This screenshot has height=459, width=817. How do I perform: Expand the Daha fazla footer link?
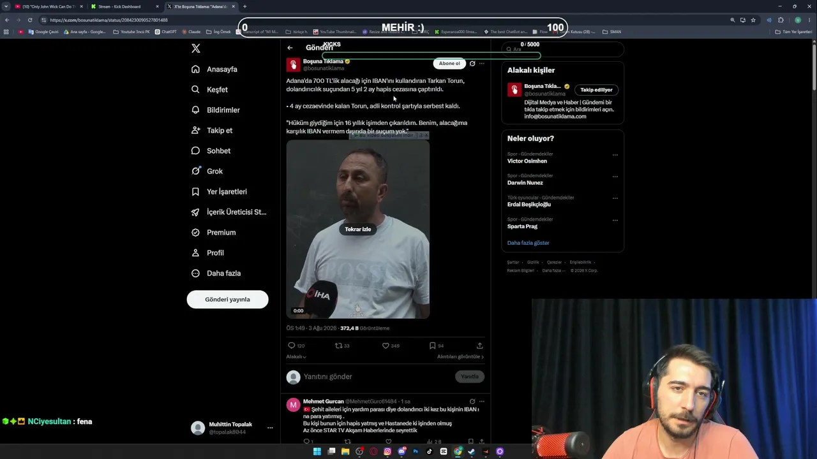tap(553, 270)
